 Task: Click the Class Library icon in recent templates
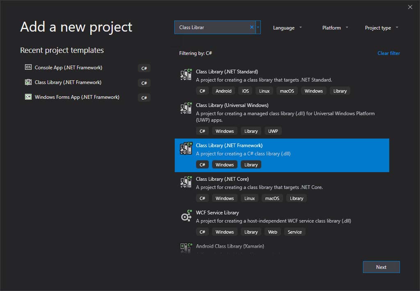pyautogui.click(x=28, y=82)
